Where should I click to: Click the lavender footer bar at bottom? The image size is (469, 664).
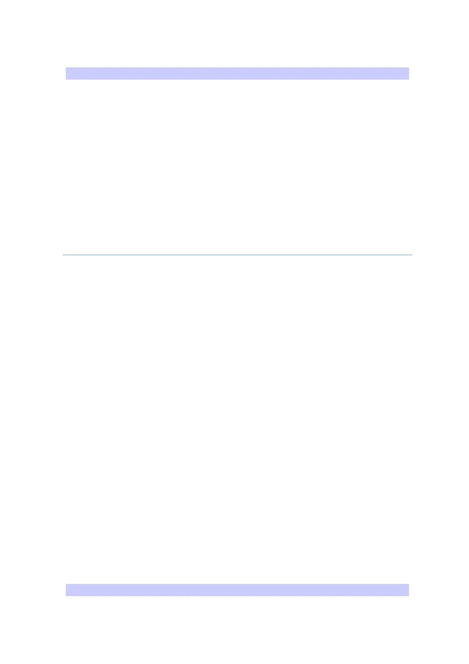[x=237, y=590]
